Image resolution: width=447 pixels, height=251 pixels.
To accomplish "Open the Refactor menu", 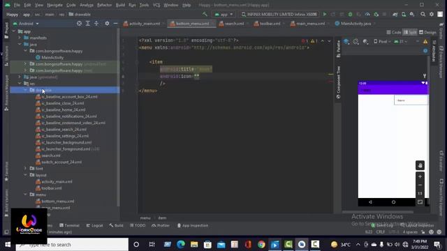I will pyautogui.click(x=104, y=5).
